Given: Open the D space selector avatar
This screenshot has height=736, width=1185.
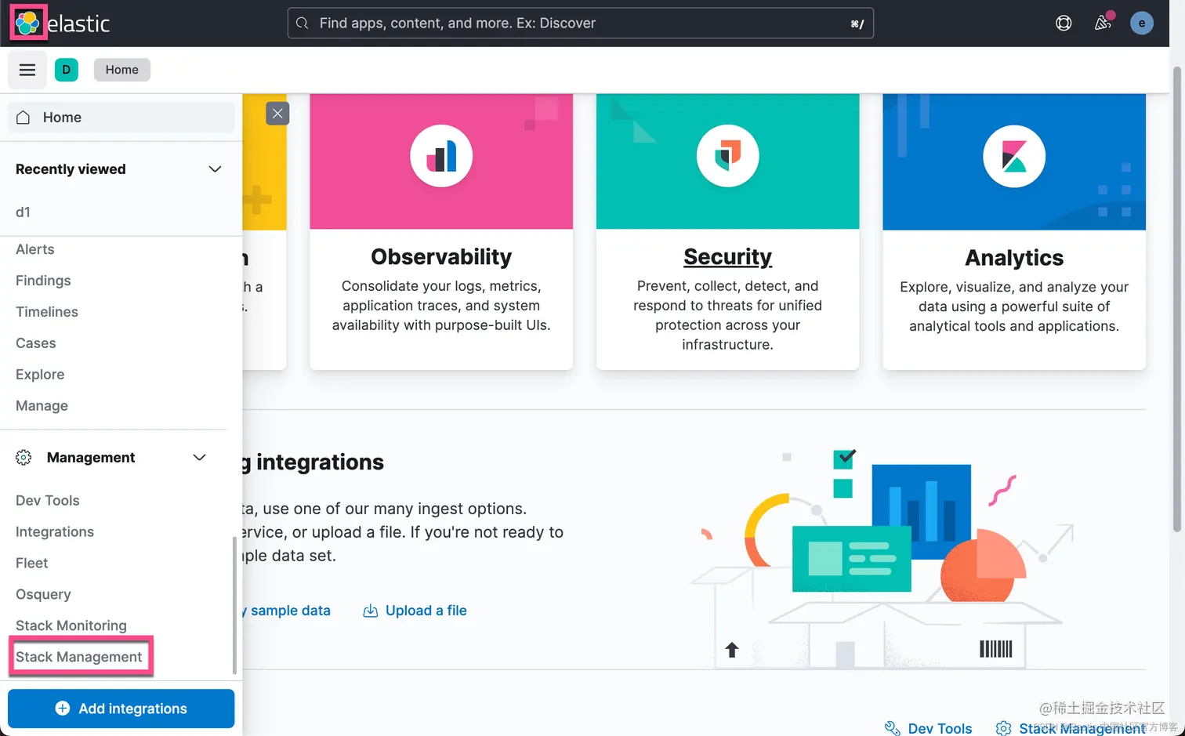Looking at the screenshot, I should tap(67, 70).
